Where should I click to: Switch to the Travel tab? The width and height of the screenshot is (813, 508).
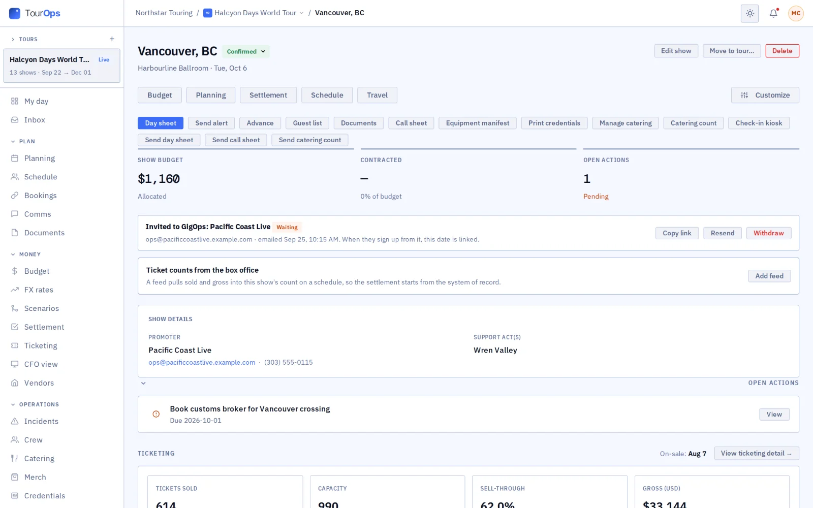377,95
